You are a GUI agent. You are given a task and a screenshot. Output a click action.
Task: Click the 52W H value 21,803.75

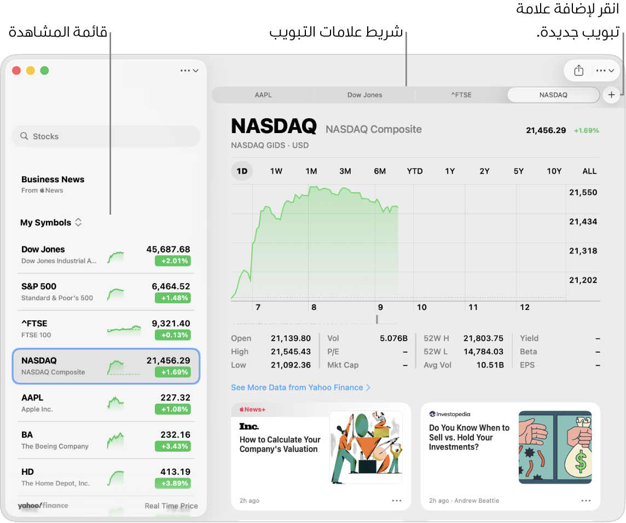(483, 338)
